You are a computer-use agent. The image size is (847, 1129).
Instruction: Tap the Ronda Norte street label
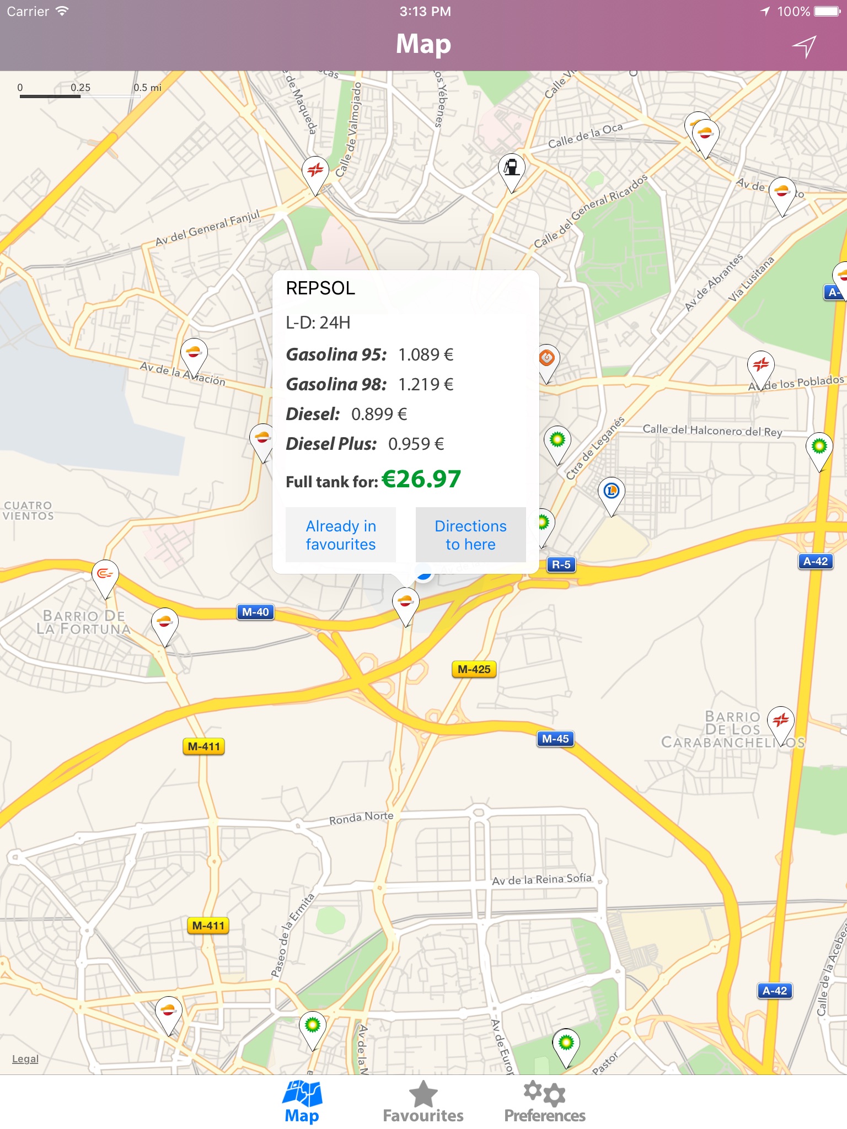tap(361, 818)
